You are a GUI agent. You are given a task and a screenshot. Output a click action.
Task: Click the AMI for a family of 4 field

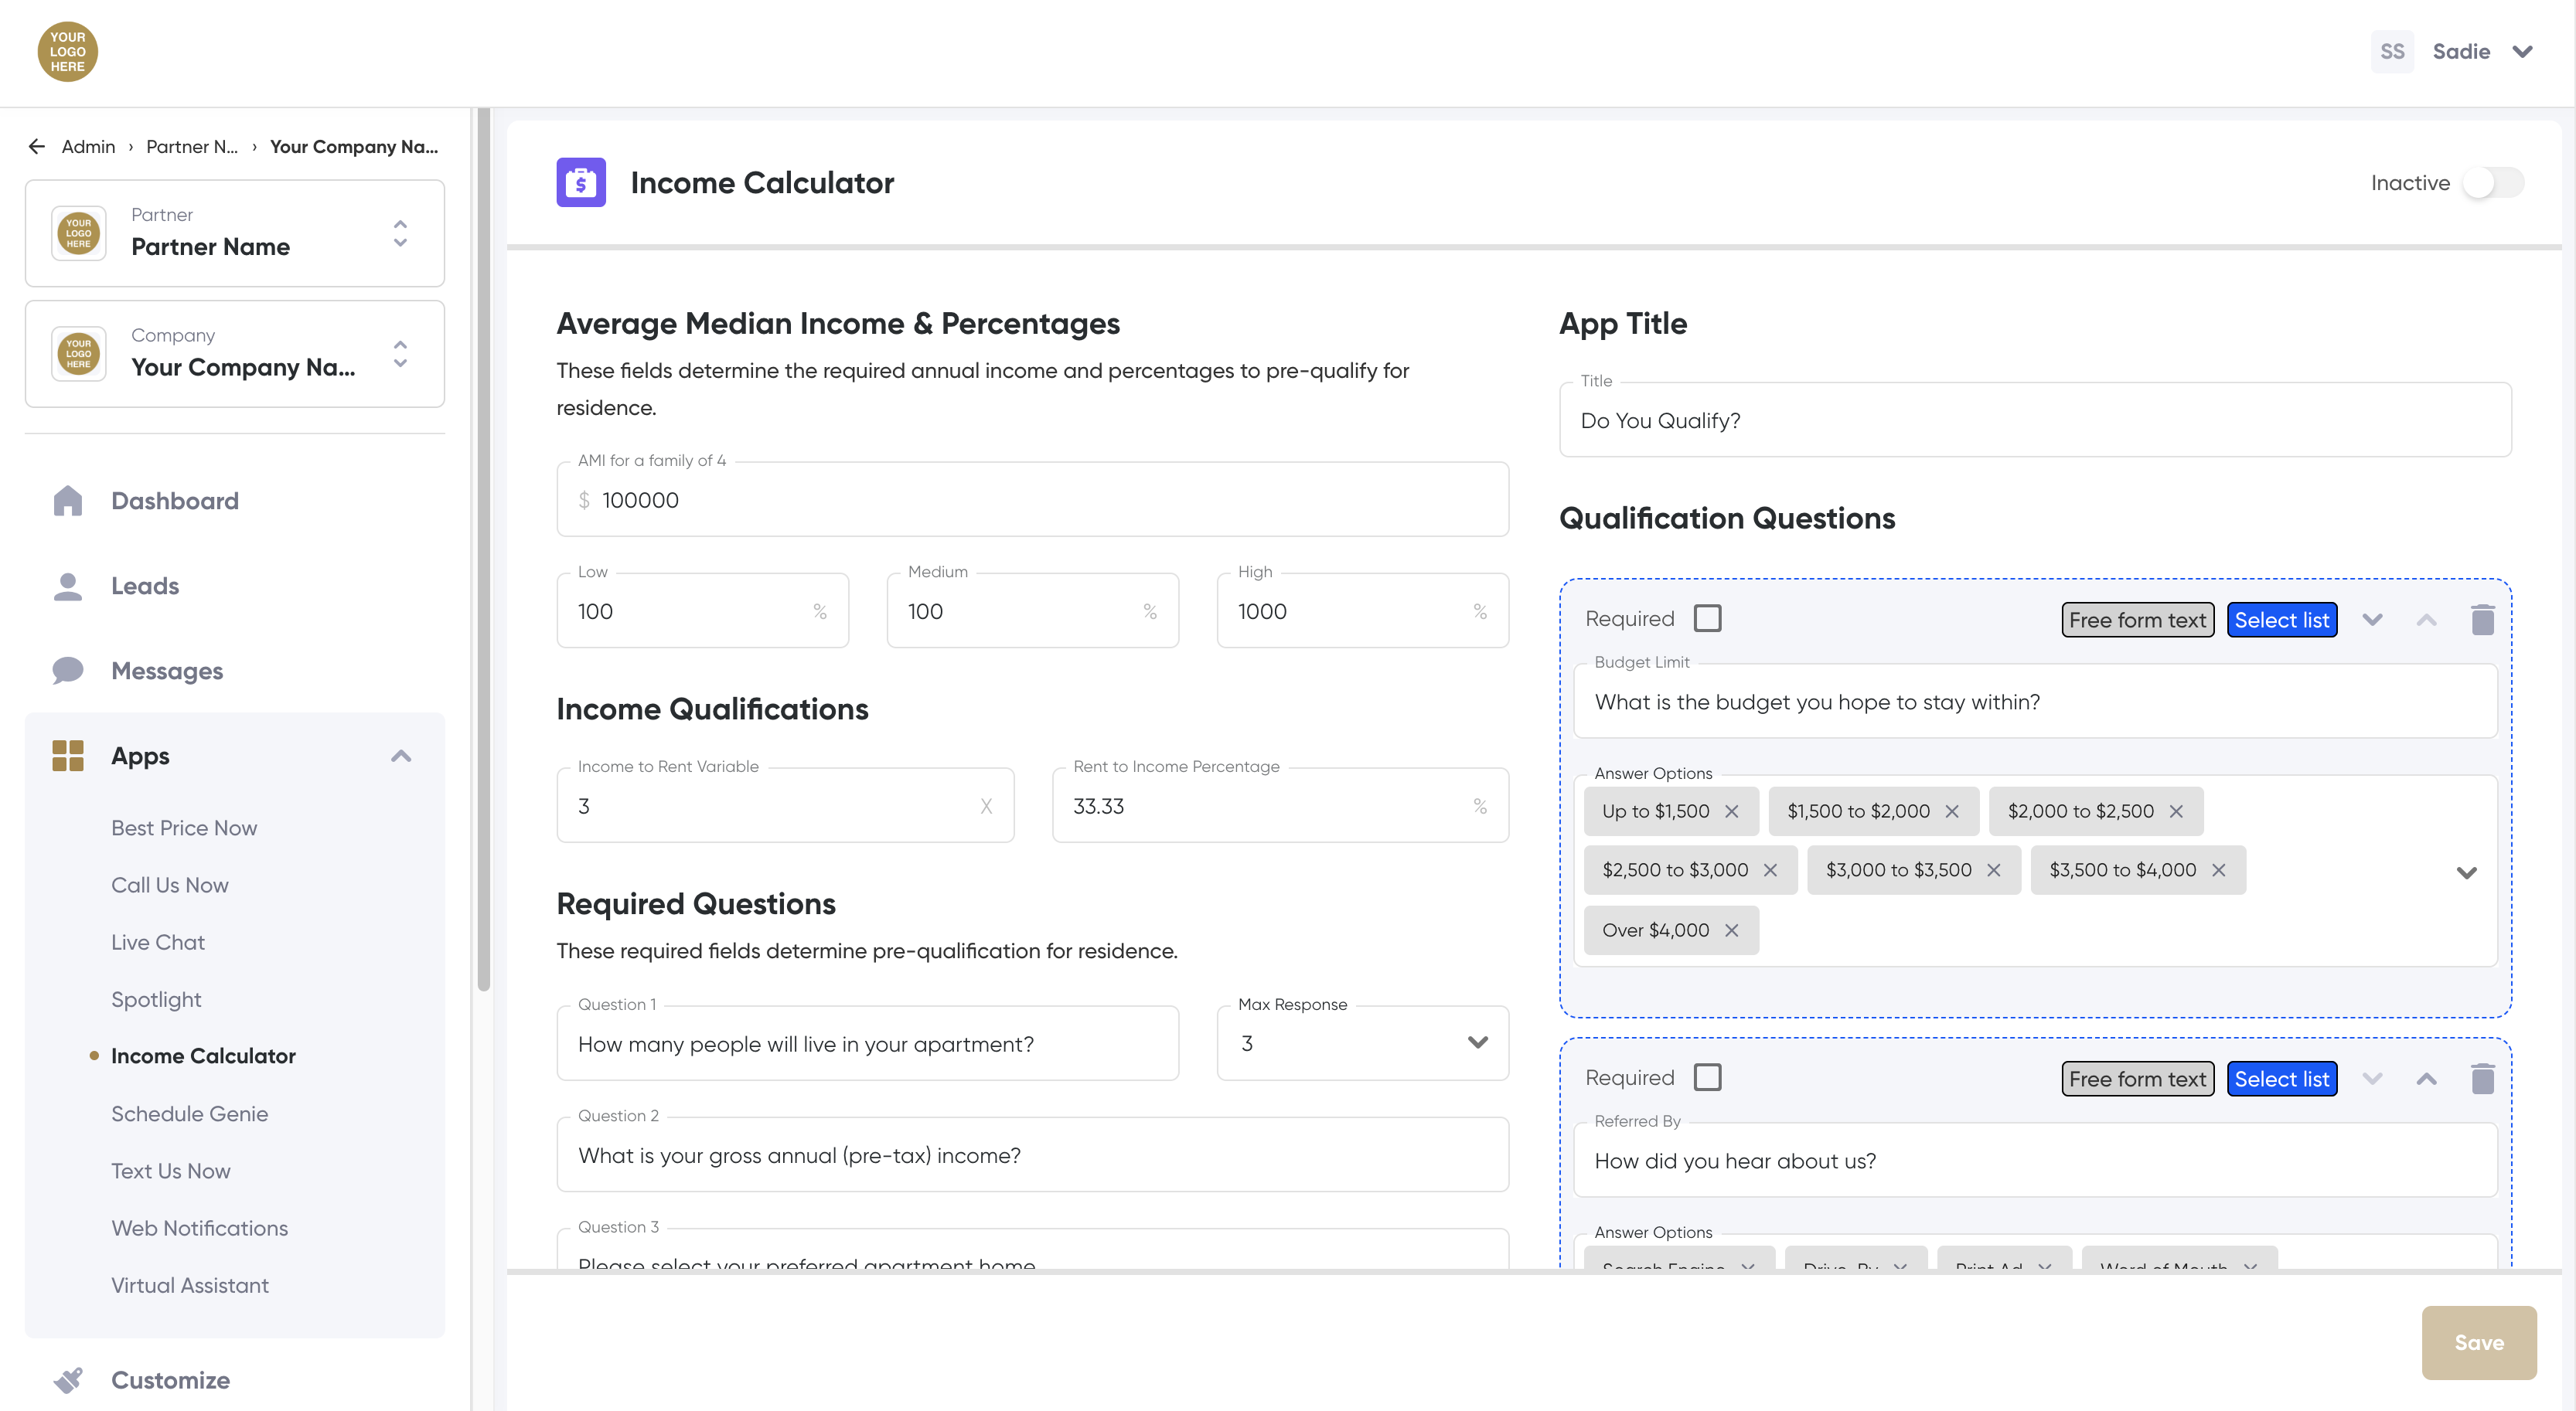point(1032,500)
